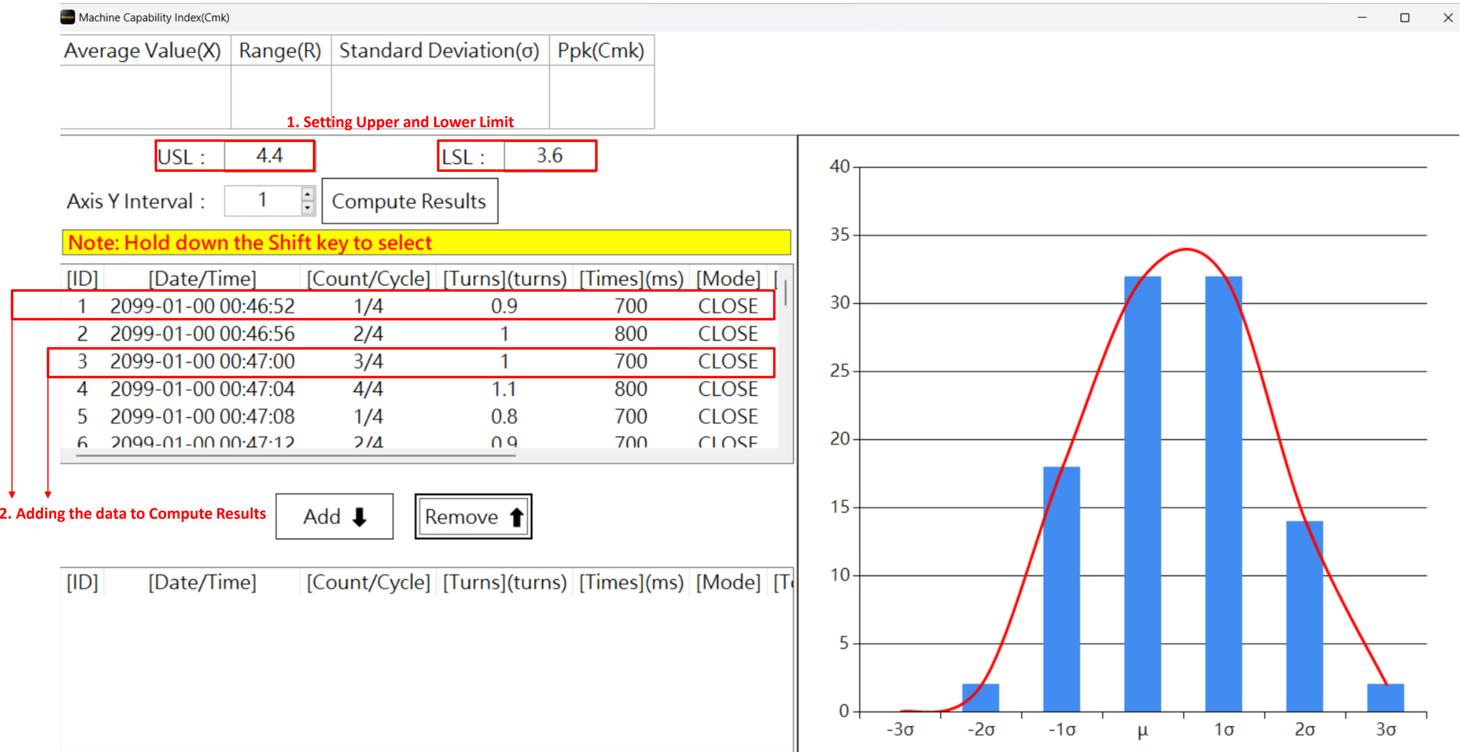
Task: Click the upper table vertical scrollbar
Action: coord(785,293)
